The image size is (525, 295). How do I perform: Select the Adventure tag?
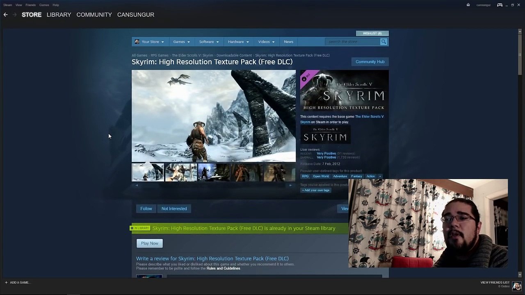[x=340, y=177]
